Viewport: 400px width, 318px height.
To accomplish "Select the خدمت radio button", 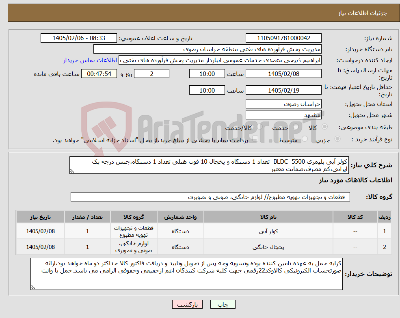I will click(296, 127).
